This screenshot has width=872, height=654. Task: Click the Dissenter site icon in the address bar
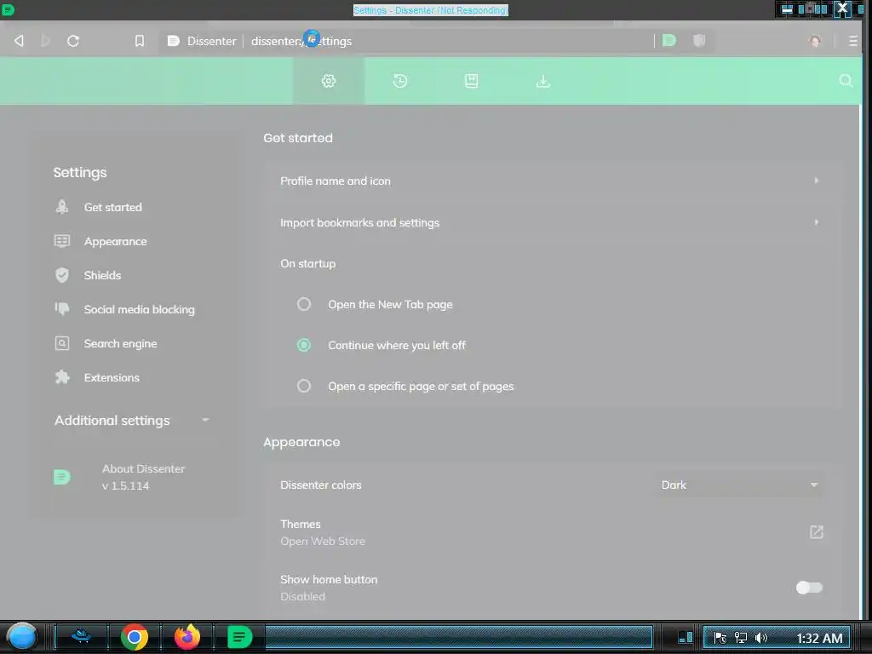click(x=173, y=41)
